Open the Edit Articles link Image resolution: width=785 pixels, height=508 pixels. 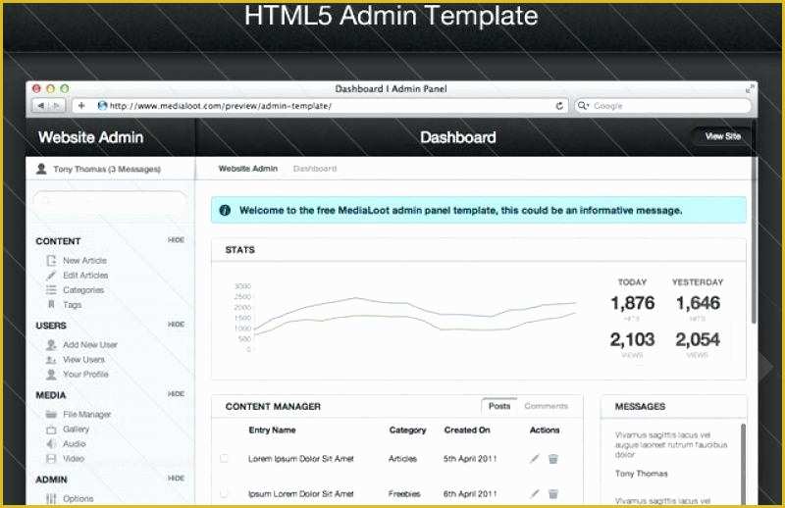85,276
